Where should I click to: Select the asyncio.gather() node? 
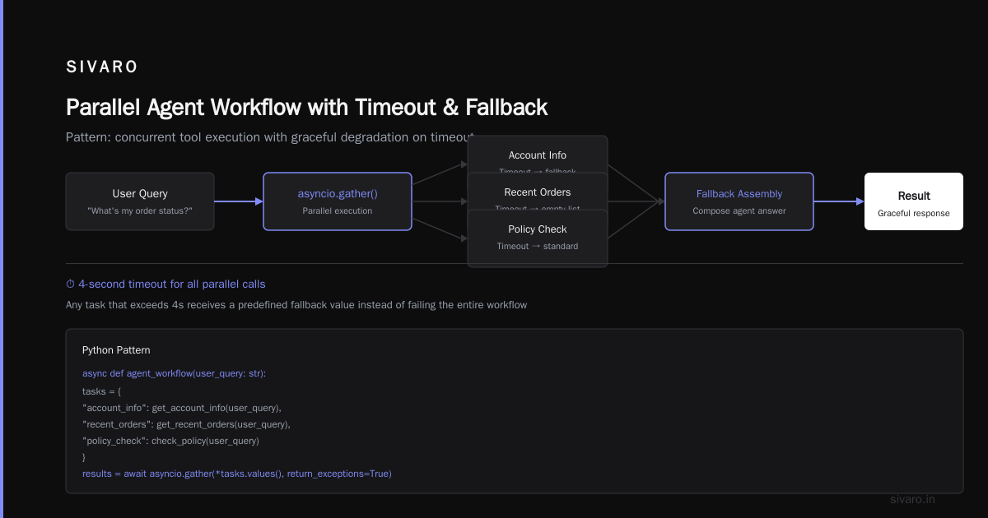click(x=338, y=201)
